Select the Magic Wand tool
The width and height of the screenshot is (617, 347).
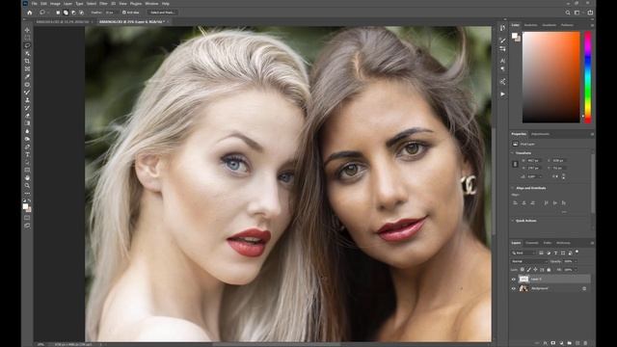pos(27,54)
